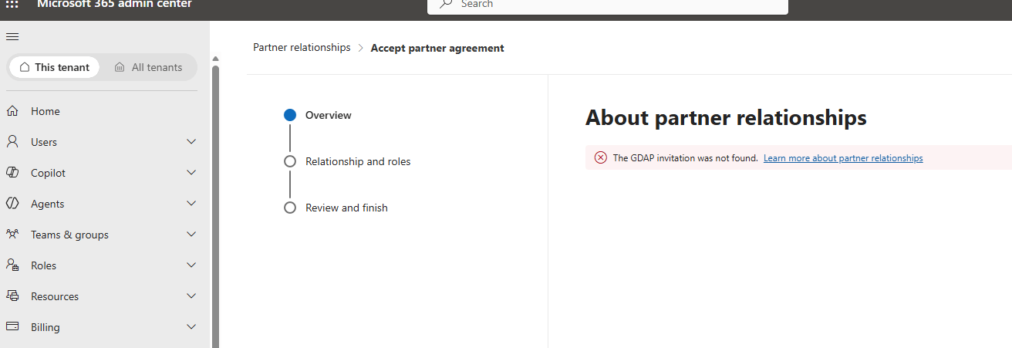Click the Agents icon in sidebar
Screen dimensions: 1012x348
(12, 204)
